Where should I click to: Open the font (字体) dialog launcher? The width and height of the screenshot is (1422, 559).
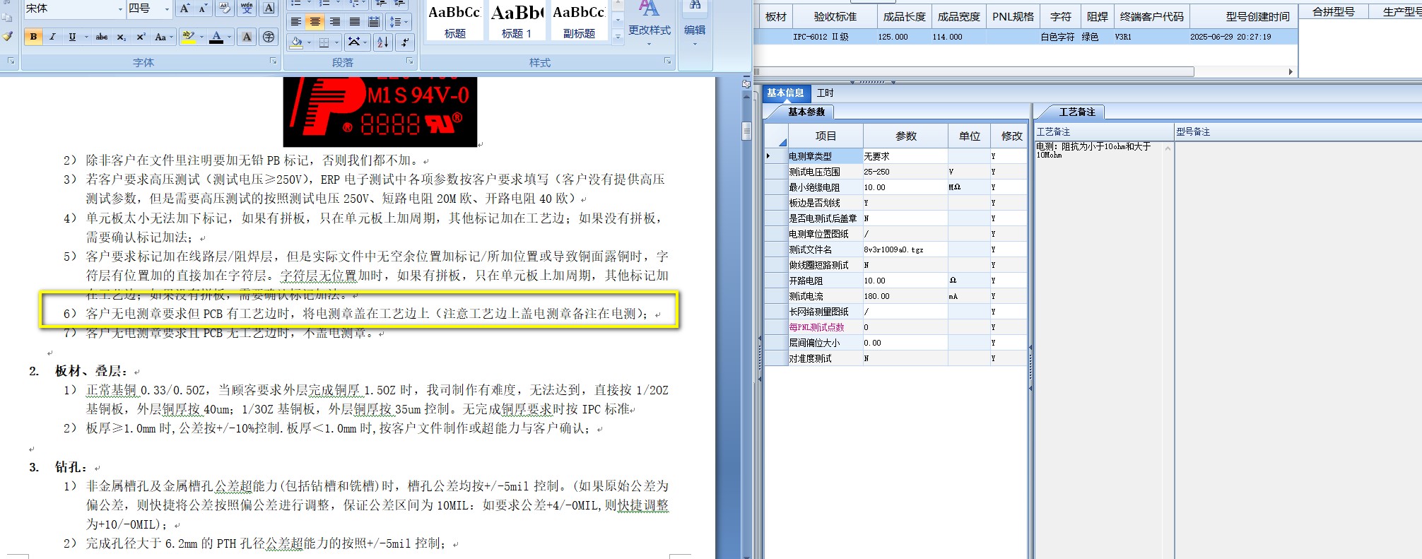pos(274,61)
